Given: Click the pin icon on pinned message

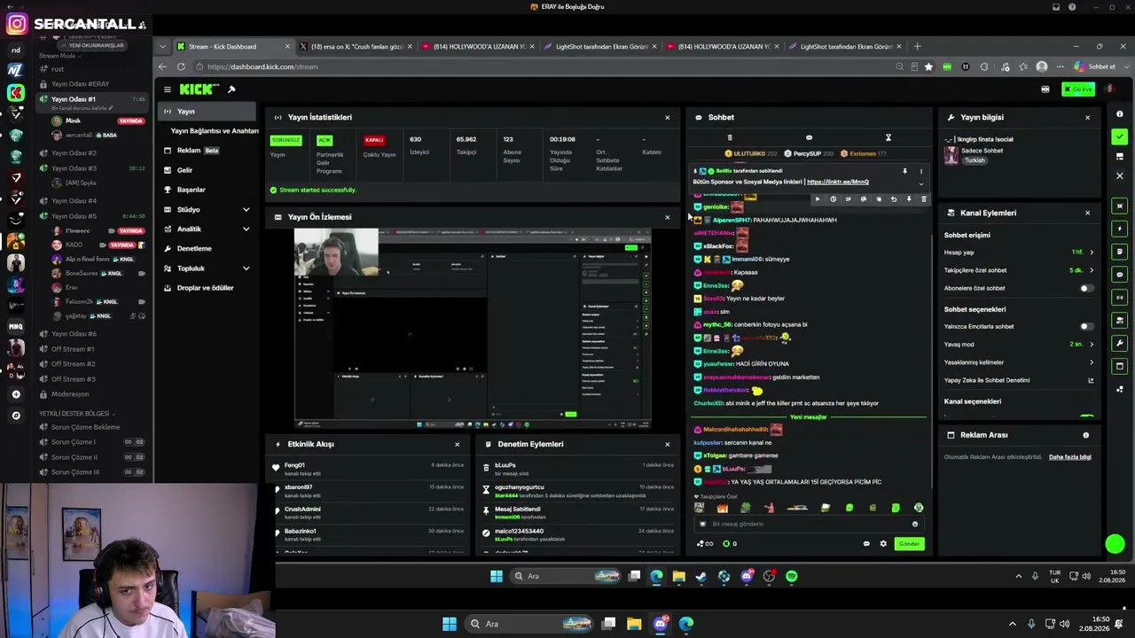Looking at the screenshot, I should coord(904,171).
